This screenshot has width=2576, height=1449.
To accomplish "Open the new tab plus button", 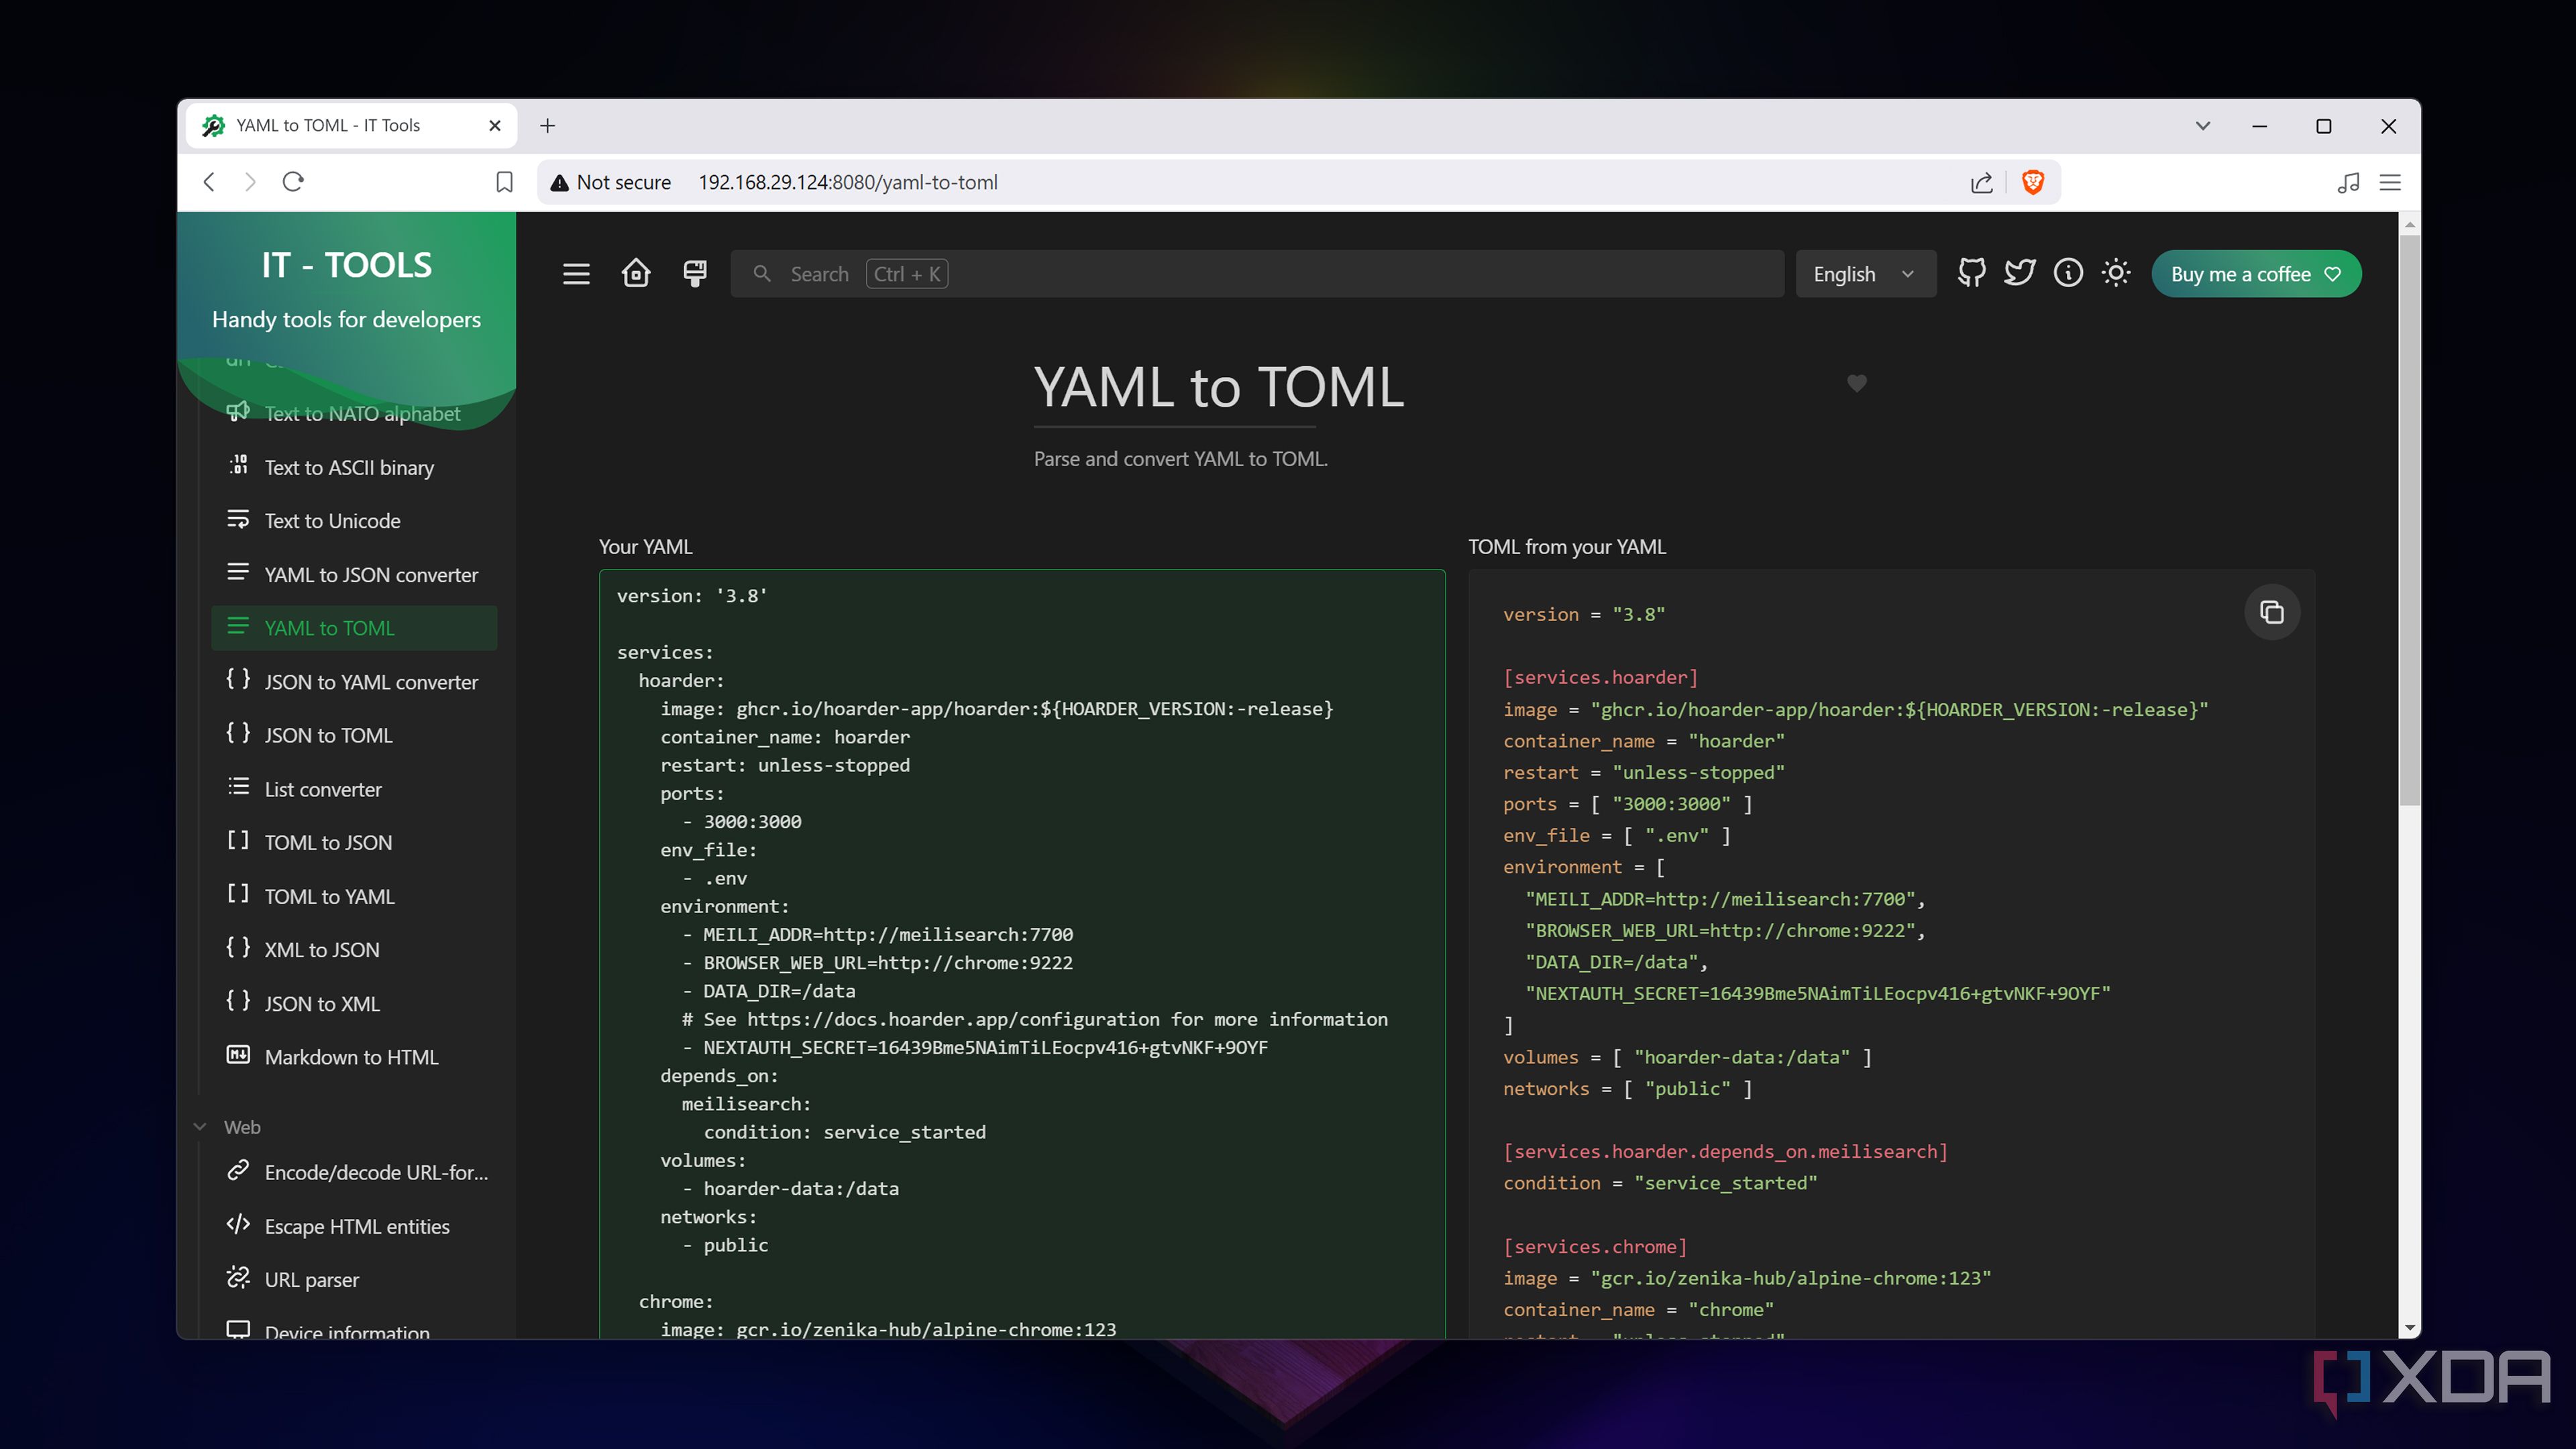I will click(547, 126).
